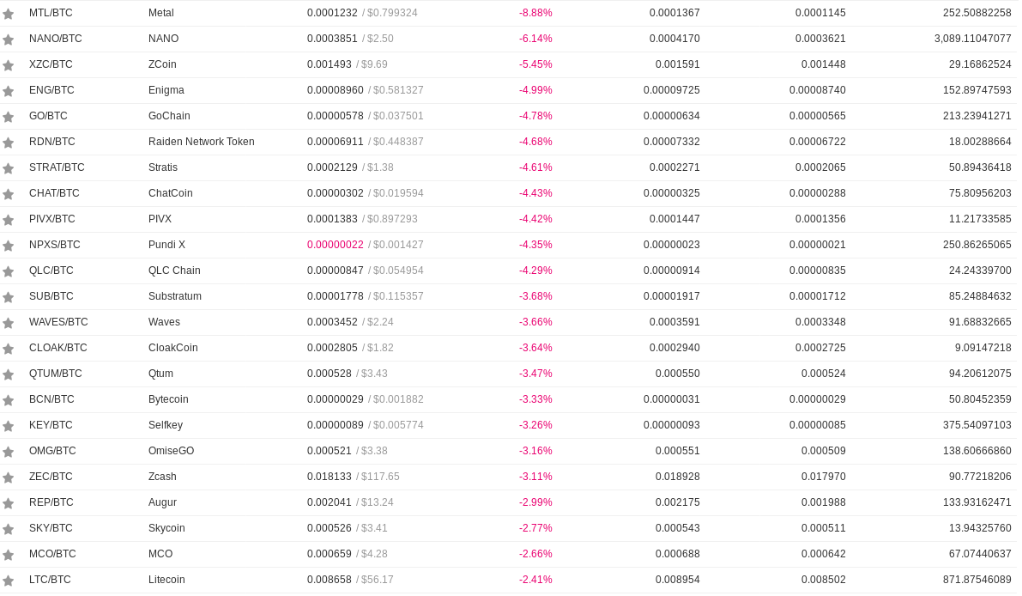This screenshot has height=596, width=1022.
Task: Toggle favorite star for XZC/BTC
Action: coord(9,65)
